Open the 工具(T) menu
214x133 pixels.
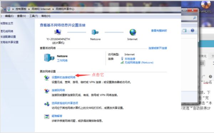tap(34, 16)
